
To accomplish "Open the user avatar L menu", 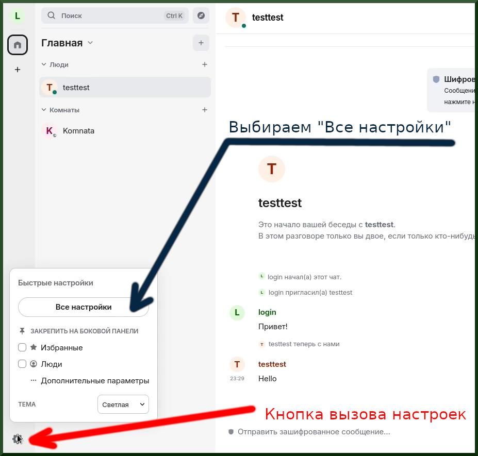I will coord(18,16).
